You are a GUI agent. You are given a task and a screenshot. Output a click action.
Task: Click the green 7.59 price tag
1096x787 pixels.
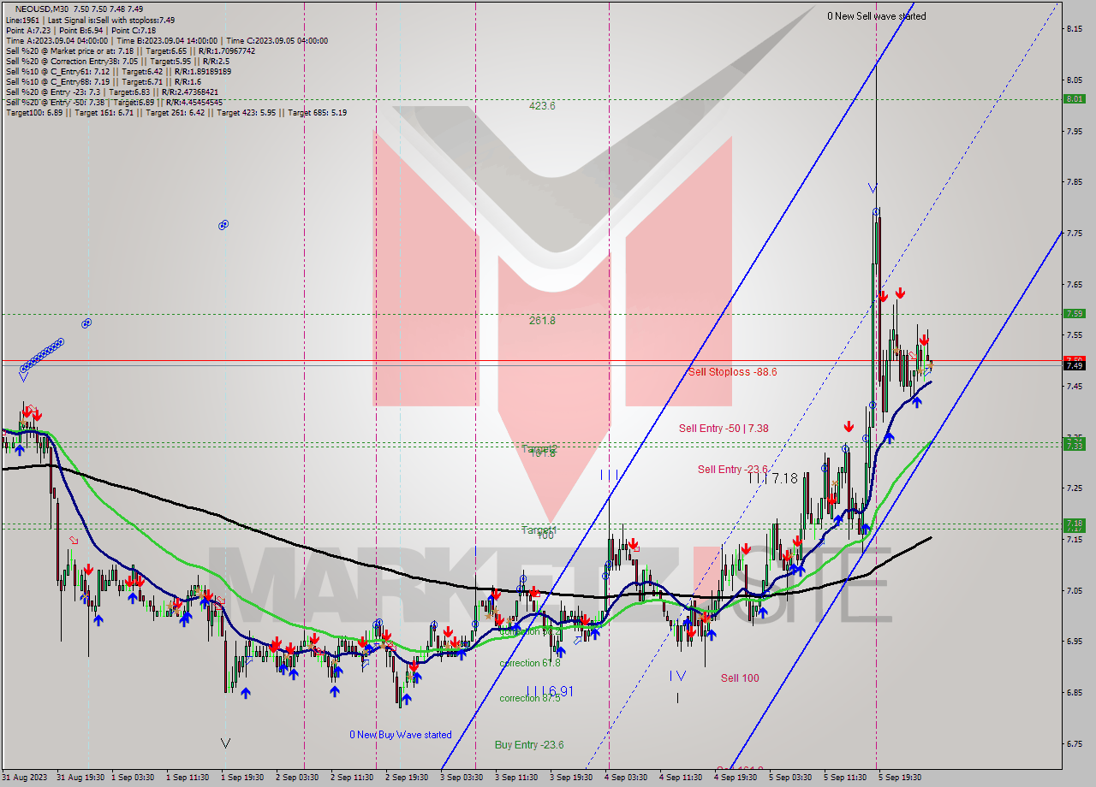point(1074,313)
